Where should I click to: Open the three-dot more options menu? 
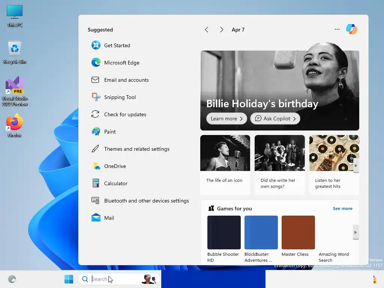click(x=337, y=29)
